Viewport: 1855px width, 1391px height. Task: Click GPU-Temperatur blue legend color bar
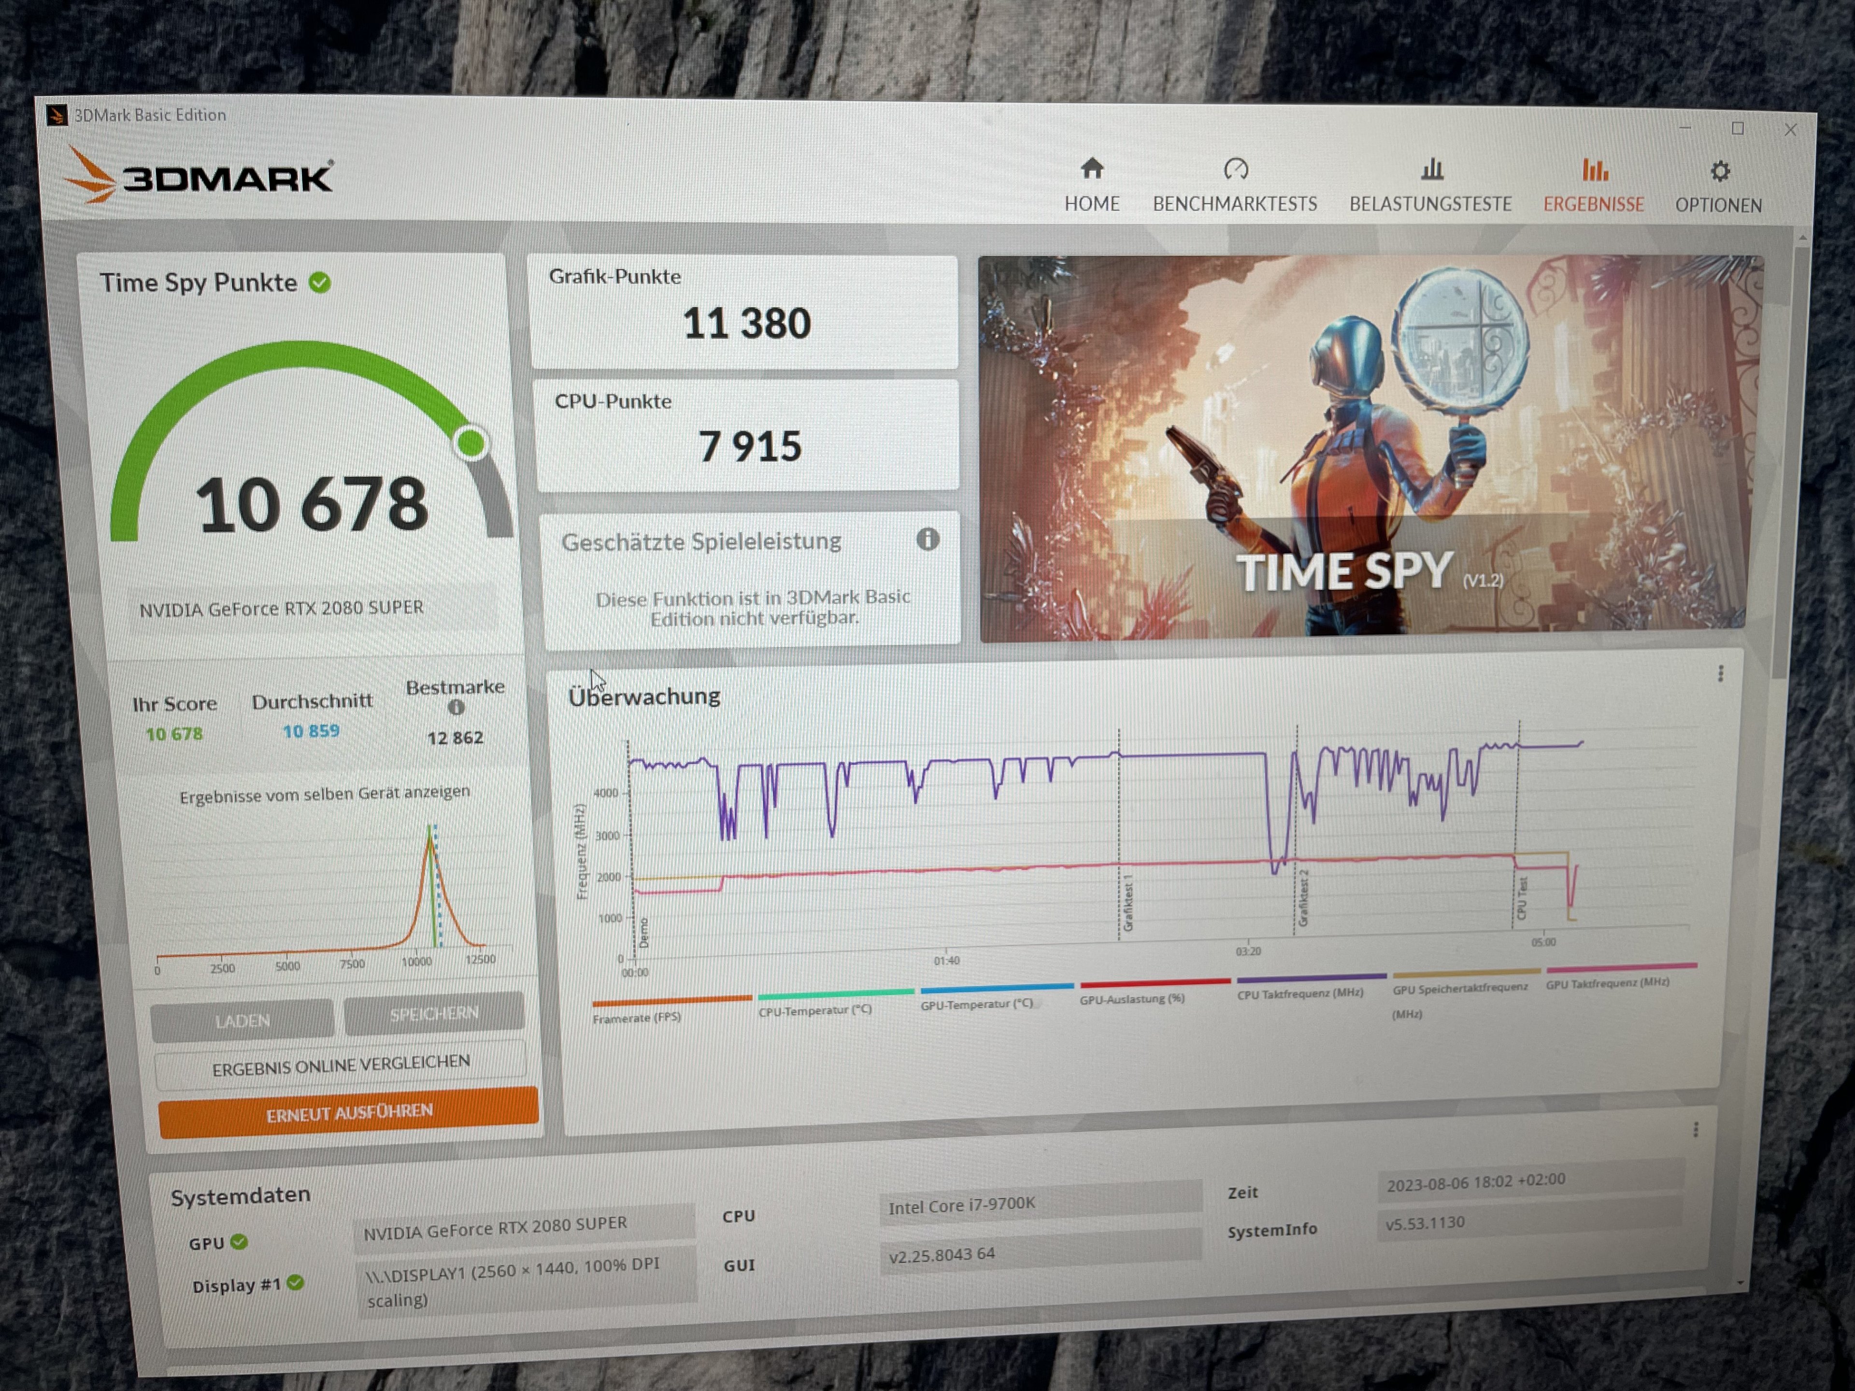pos(996,988)
